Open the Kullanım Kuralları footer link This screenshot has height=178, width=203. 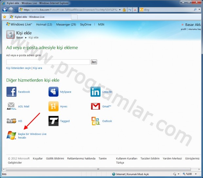click(127, 159)
